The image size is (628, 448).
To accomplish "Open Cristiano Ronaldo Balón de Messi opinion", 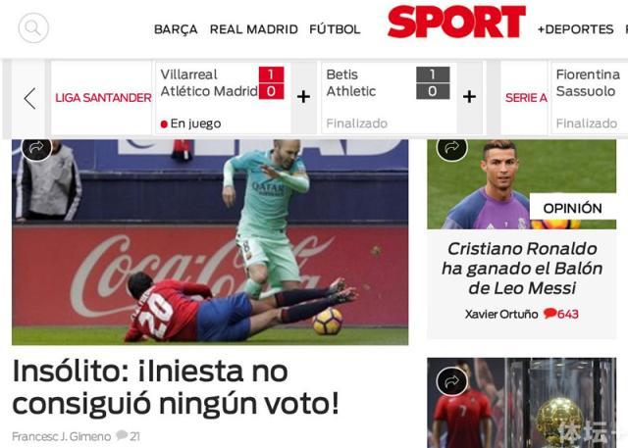I will pos(522,268).
